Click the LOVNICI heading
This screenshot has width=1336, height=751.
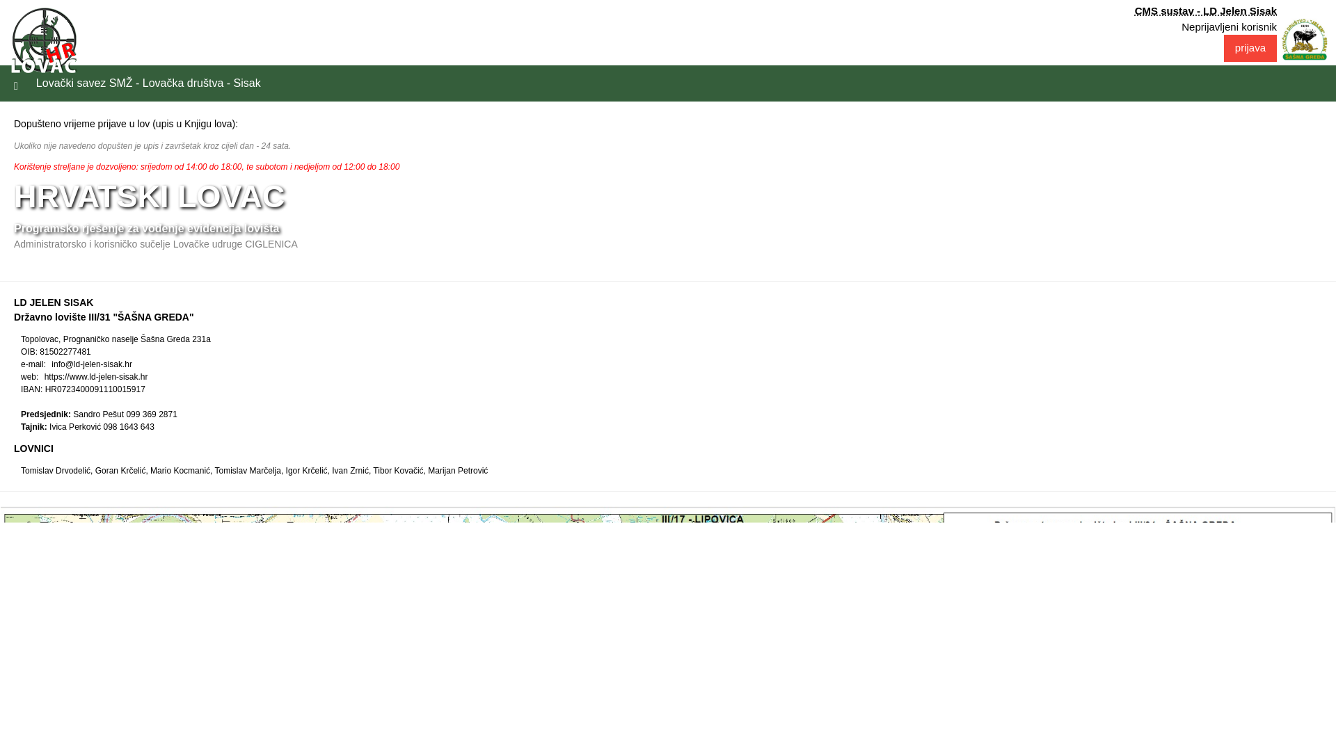[33, 449]
